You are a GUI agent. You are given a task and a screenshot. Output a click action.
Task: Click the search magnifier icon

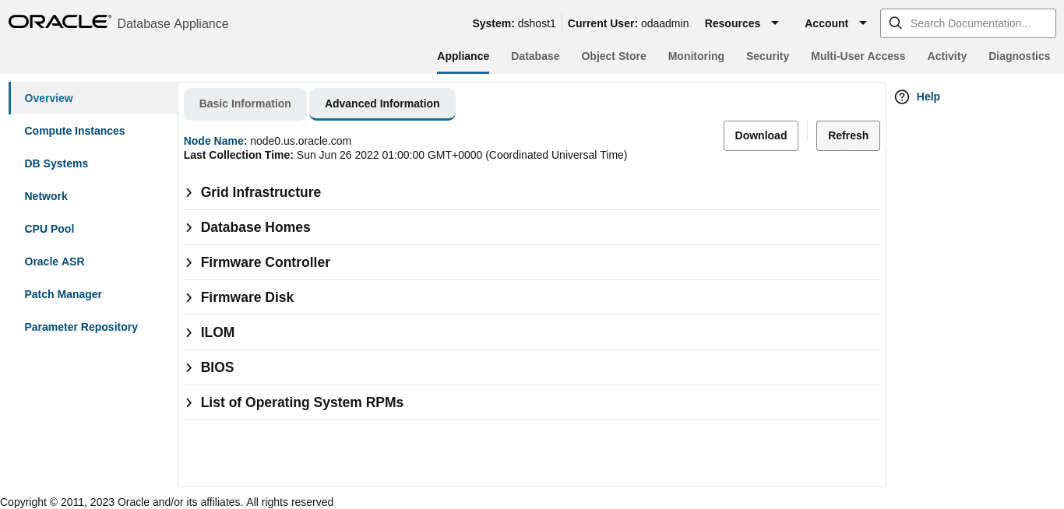(x=895, y=23)
